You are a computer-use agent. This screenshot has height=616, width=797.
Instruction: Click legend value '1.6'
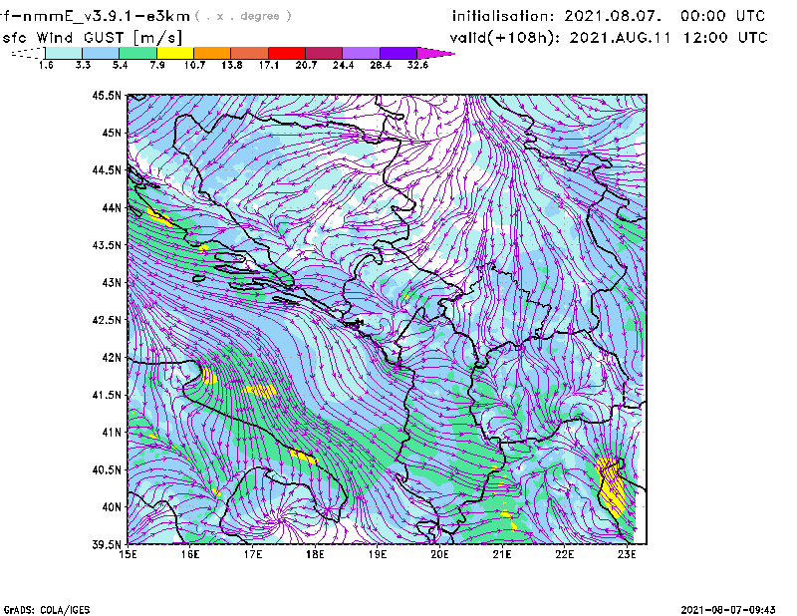tap(46, 65)
